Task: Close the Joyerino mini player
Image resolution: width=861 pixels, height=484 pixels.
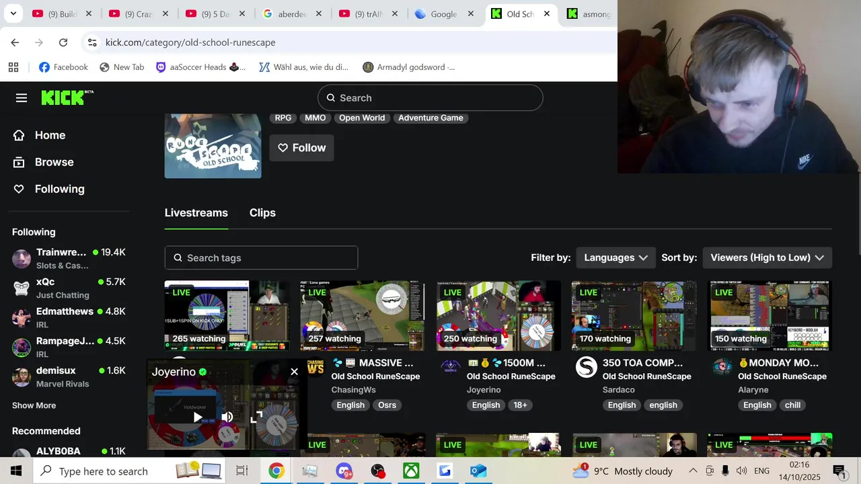Action: coord(294,372)
